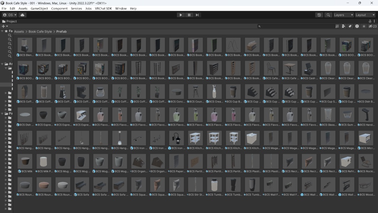378x213 pixels.
Task: Open Unity Cloud services via cloud icon
Action: (23, 15)
